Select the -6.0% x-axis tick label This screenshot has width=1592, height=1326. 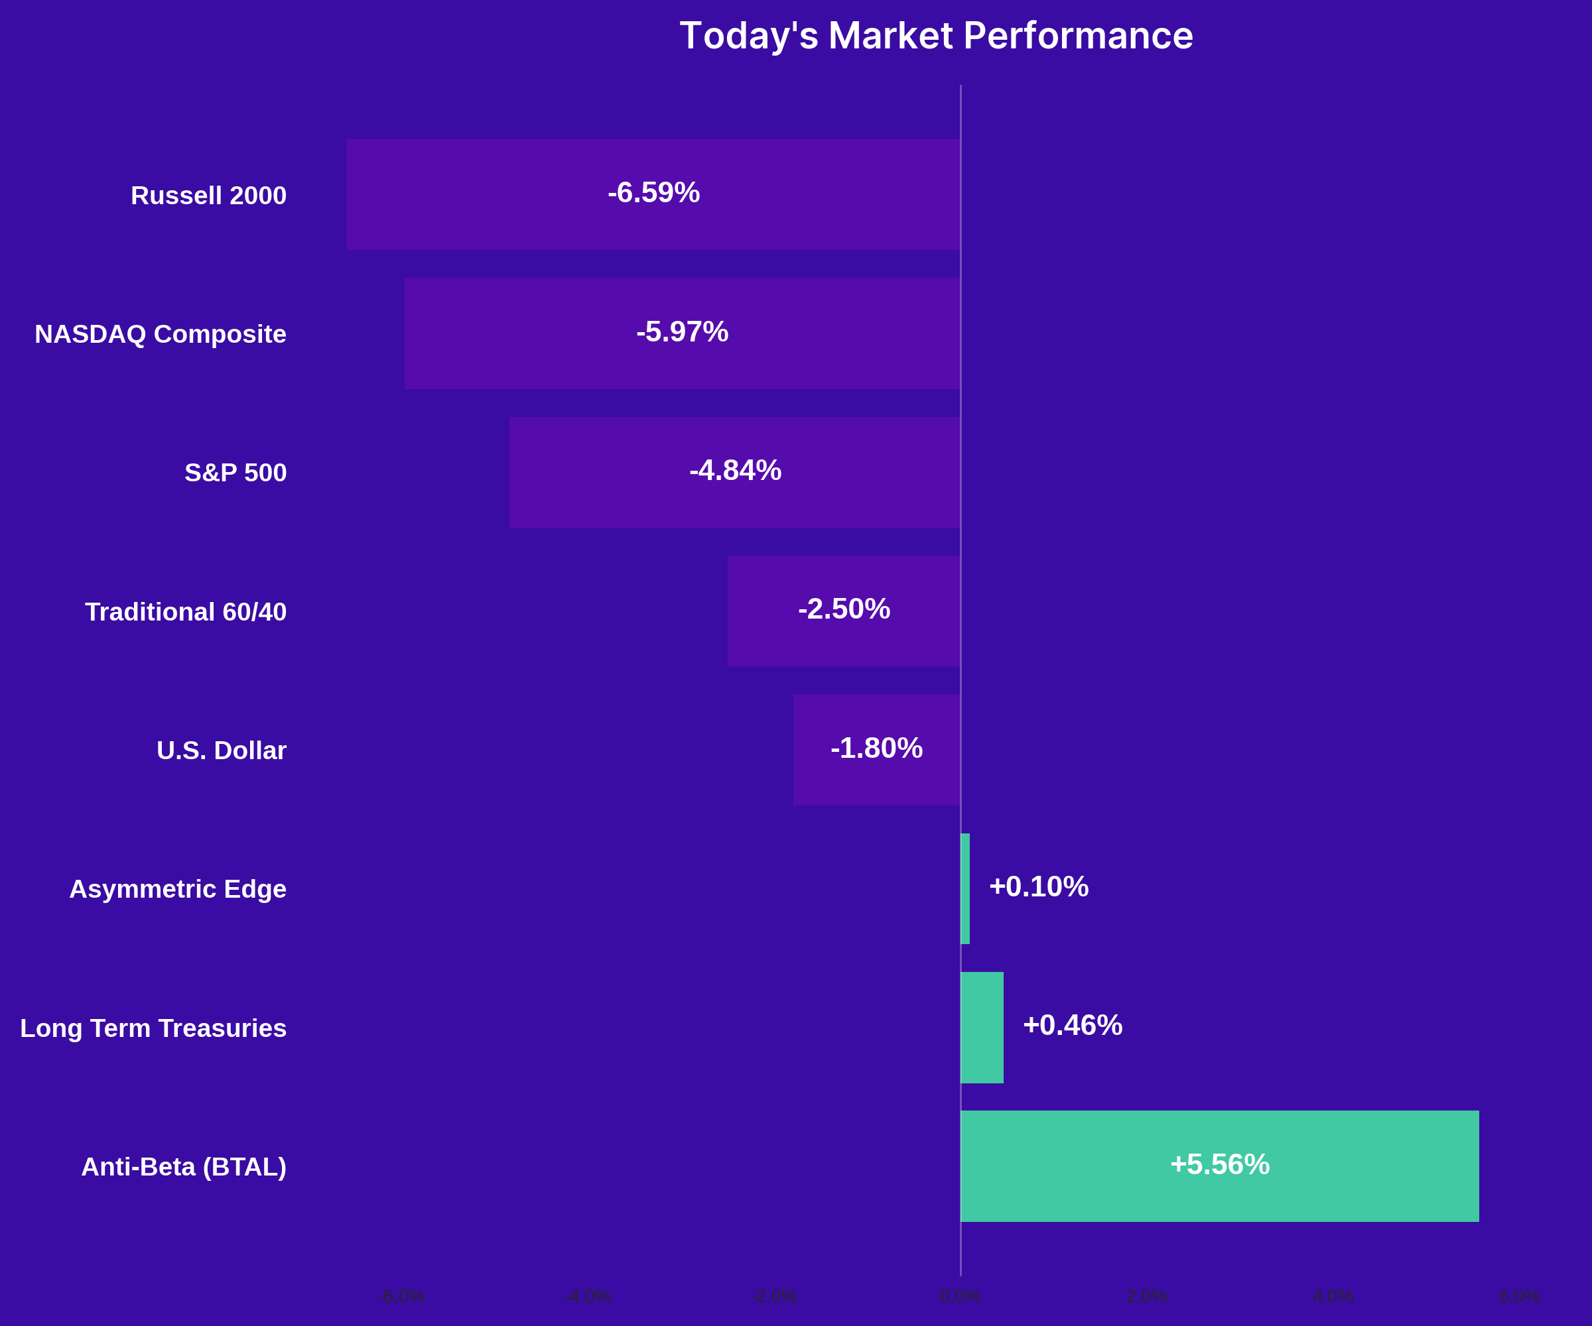pos(401,1296)
